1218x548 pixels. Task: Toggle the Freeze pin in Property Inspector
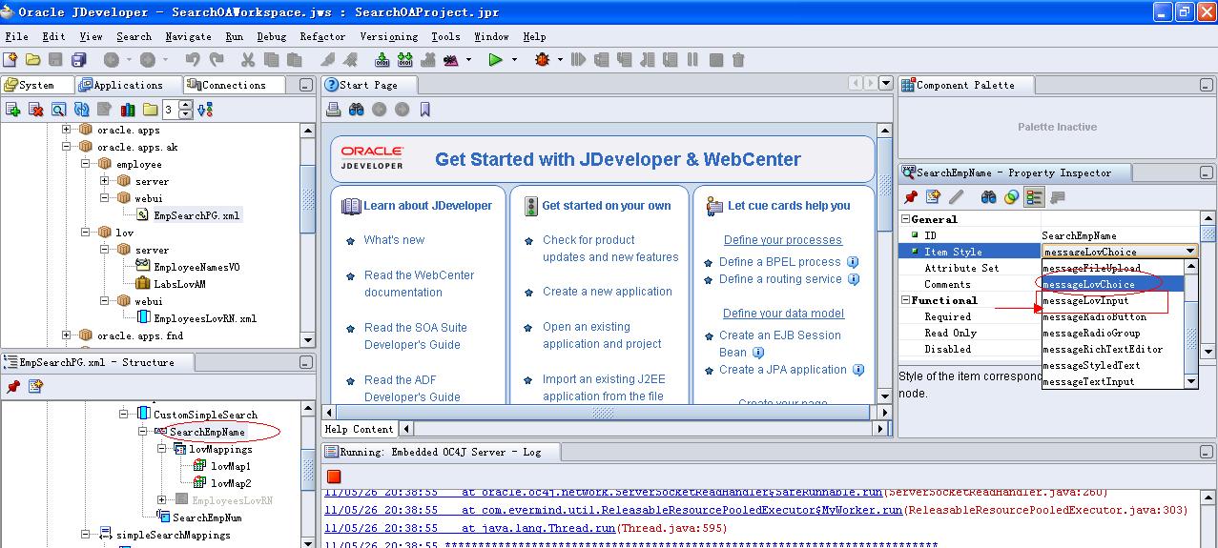pos(911,197)
